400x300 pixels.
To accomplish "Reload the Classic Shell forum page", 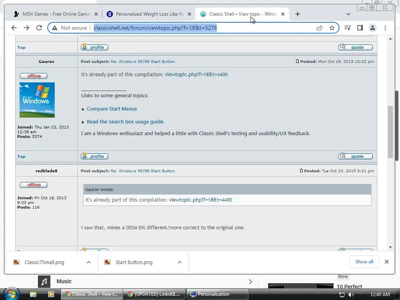I will click(x=39, y=28).
